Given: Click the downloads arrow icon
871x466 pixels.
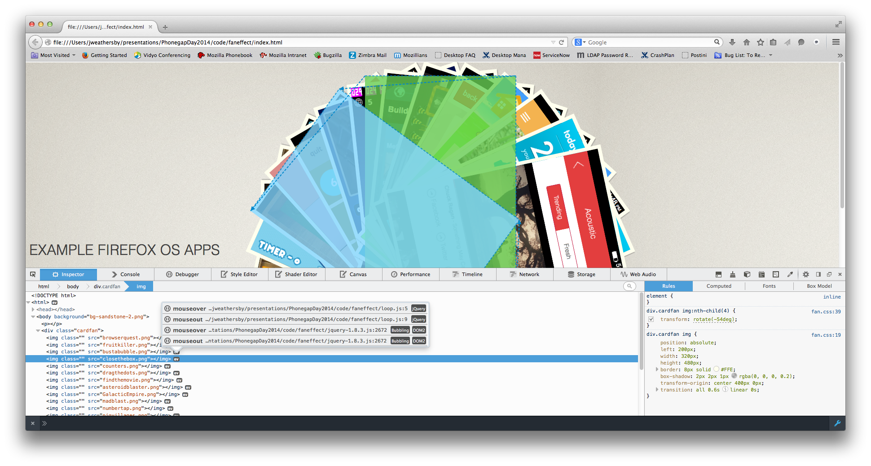Looking at the screenshot, I should 732,42.
